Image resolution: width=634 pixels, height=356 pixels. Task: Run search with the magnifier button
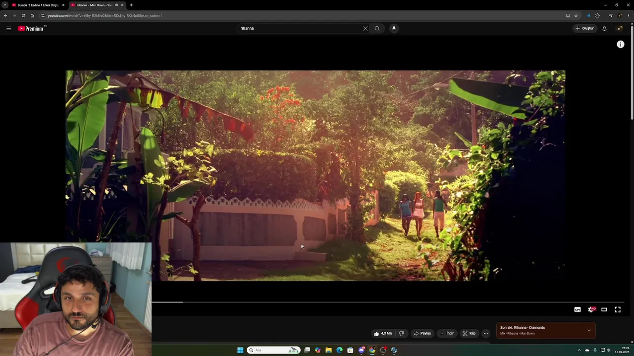point(377,28)
